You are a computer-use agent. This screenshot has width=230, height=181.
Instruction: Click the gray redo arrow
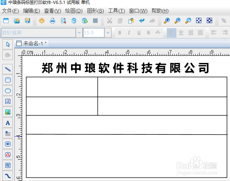(x=152, y=21)
